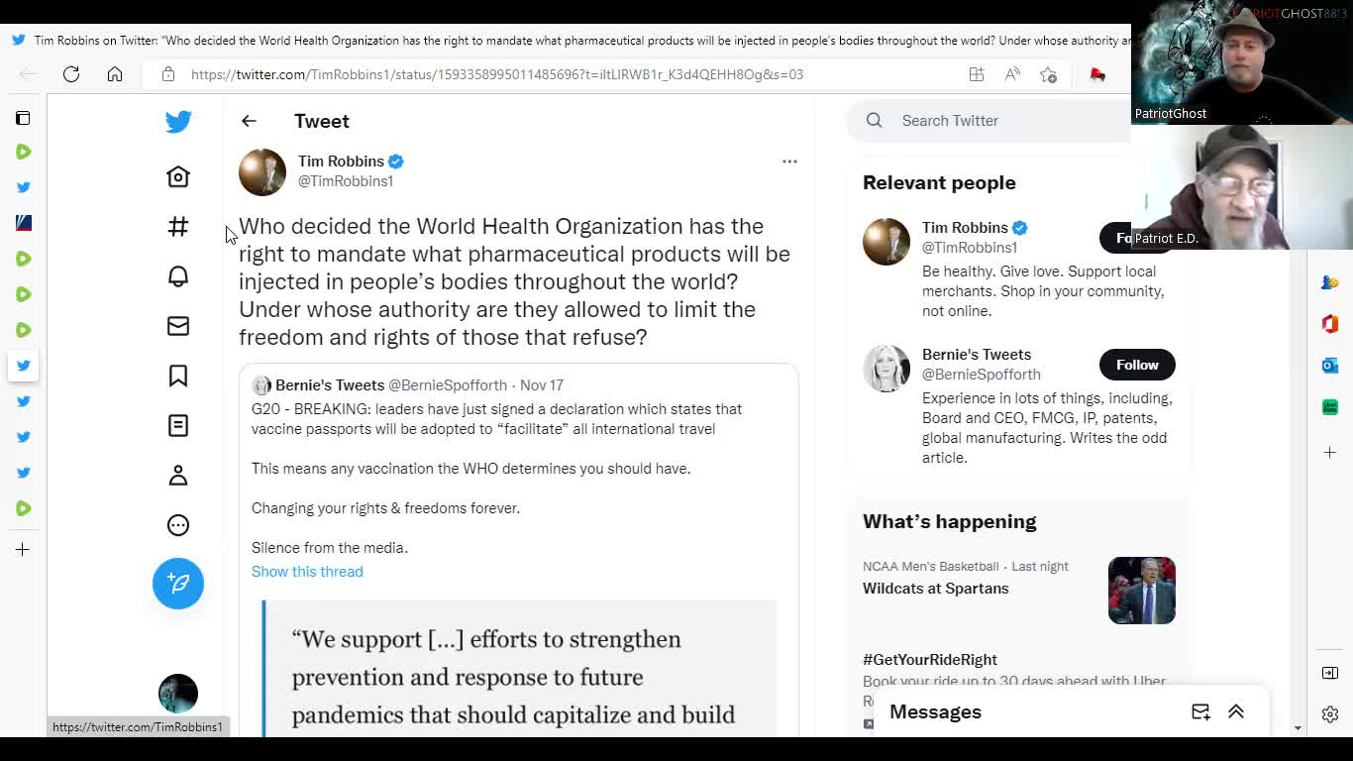Click the Search Twitter field
The height and width of the screenshot is (761, 1353).
(995, 121)
